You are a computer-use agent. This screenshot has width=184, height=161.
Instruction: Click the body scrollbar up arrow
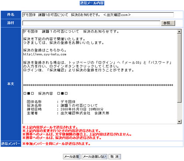pos(179,31)
